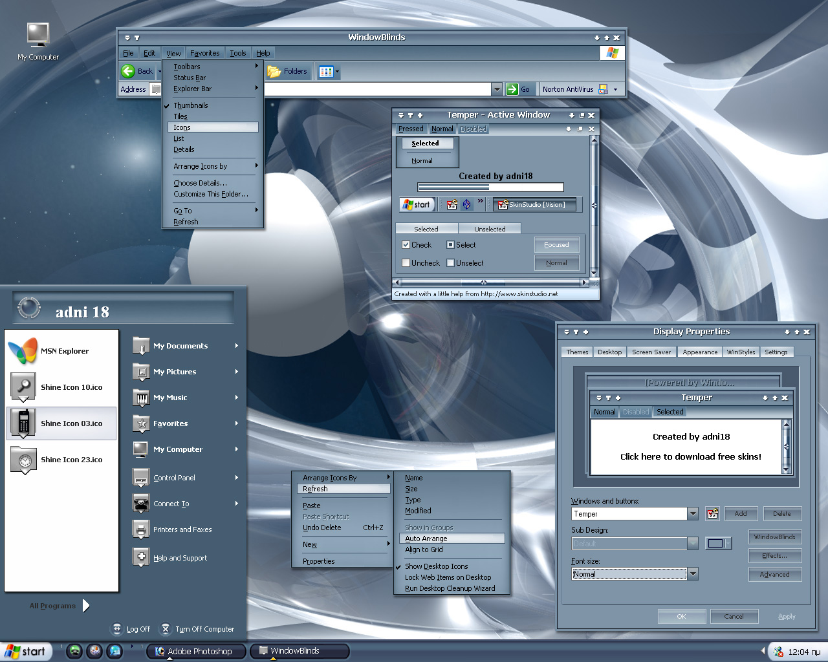Switch to Adobe Photoshop taskbar button
The height and width of the screenshot is (662, 828).
197,651
